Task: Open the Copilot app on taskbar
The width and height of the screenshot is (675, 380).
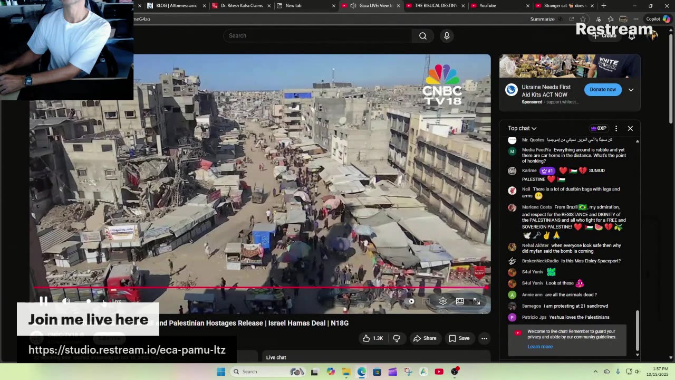Action: (x=331, y=372)
